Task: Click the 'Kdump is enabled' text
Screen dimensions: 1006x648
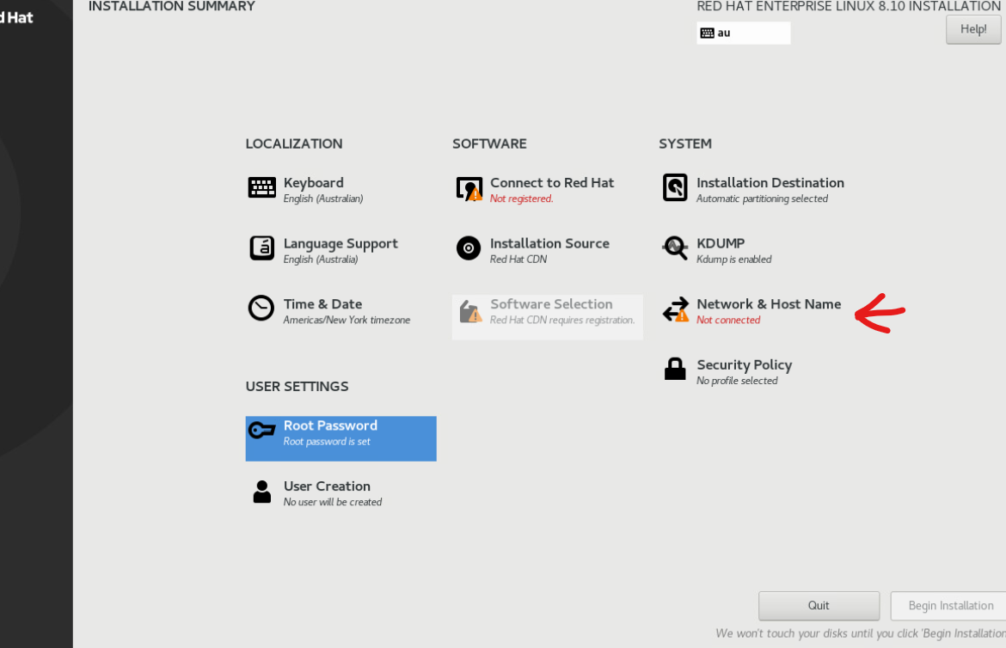Action: click(734, 260)
